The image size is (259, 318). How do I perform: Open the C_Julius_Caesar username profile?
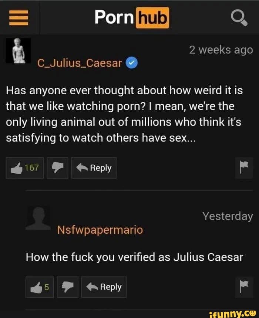[80, 63]
